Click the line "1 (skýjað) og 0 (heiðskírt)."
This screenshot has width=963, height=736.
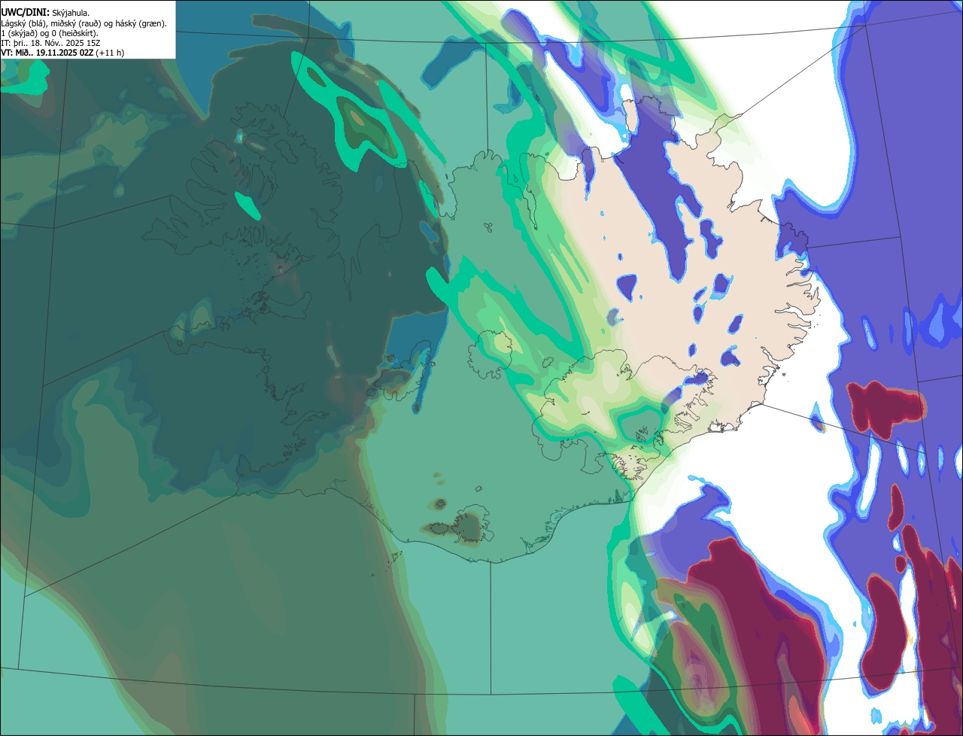(x=50, y=33)
